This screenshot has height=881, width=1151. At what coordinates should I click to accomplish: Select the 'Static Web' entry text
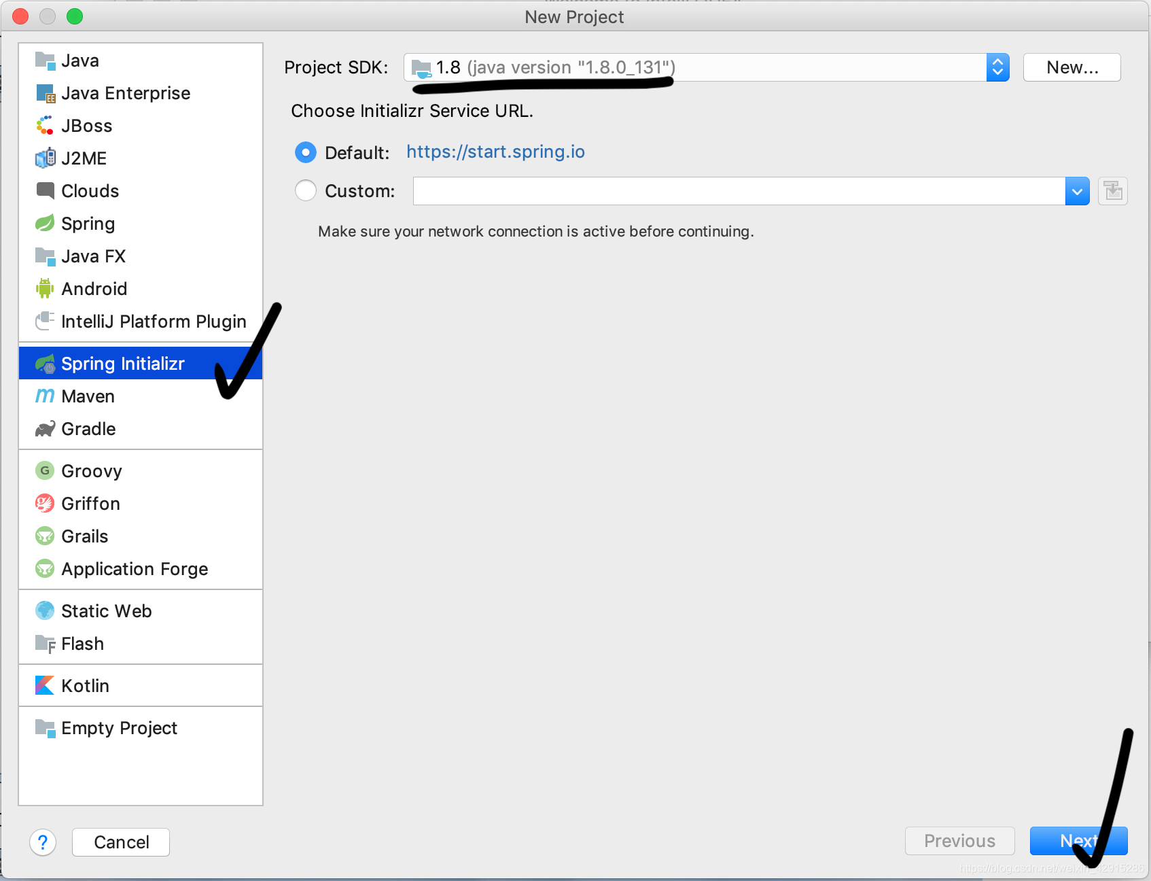(x=107, y=610)
